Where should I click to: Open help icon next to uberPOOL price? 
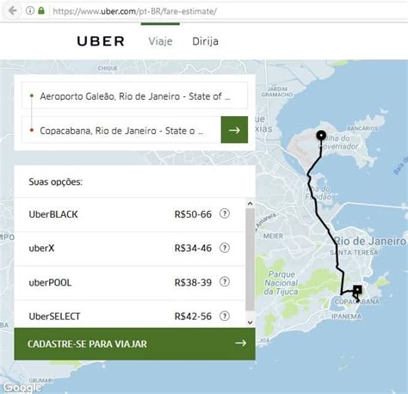pos(225,282)
